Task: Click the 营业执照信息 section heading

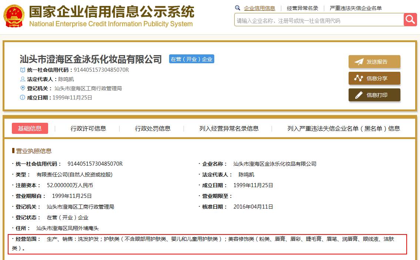Action: pos(34,151)
